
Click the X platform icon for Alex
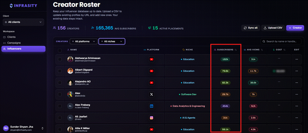point(151,95)
